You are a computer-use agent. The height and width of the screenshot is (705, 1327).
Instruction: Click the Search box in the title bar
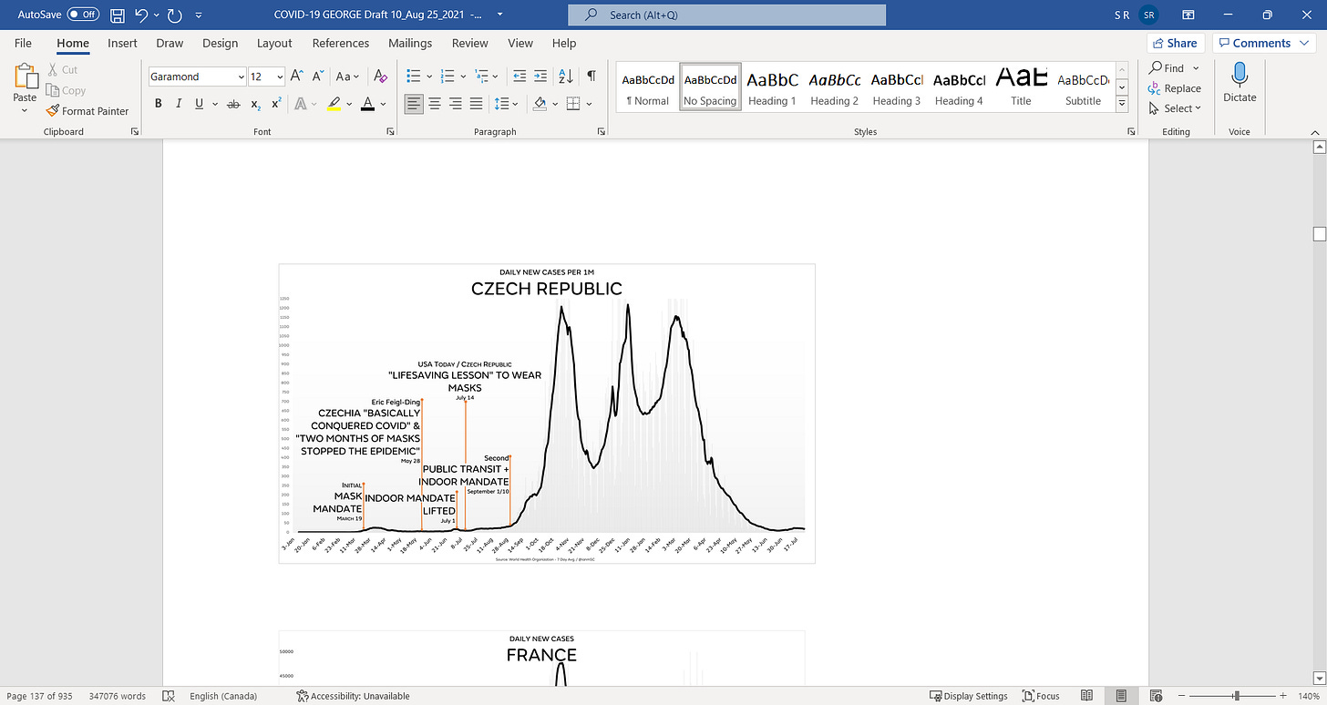pos(726,15)
